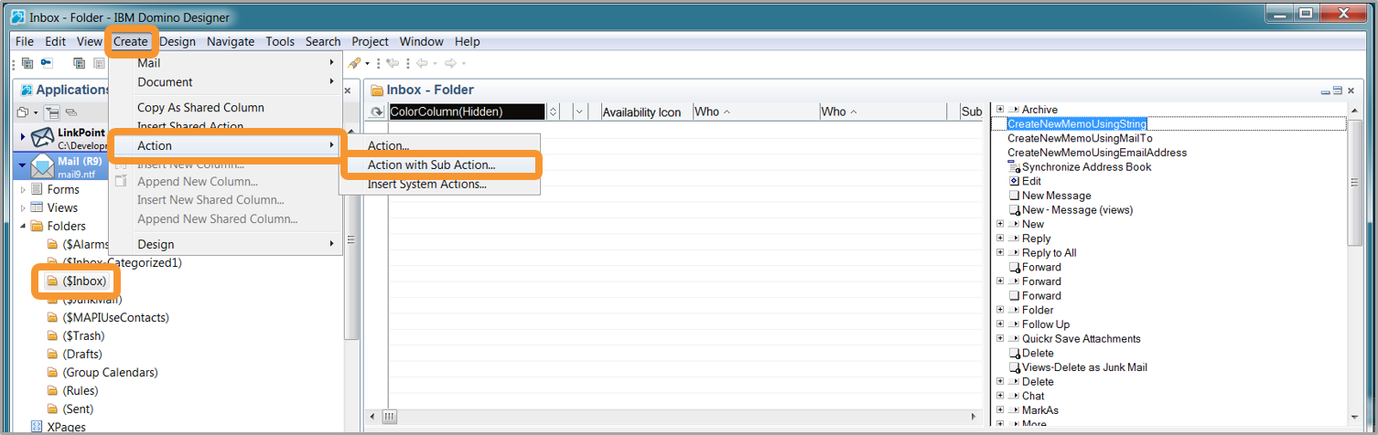Expand the Quickr Save Attachments action group
This screenshot has width=1378, height=435.
1000,339
